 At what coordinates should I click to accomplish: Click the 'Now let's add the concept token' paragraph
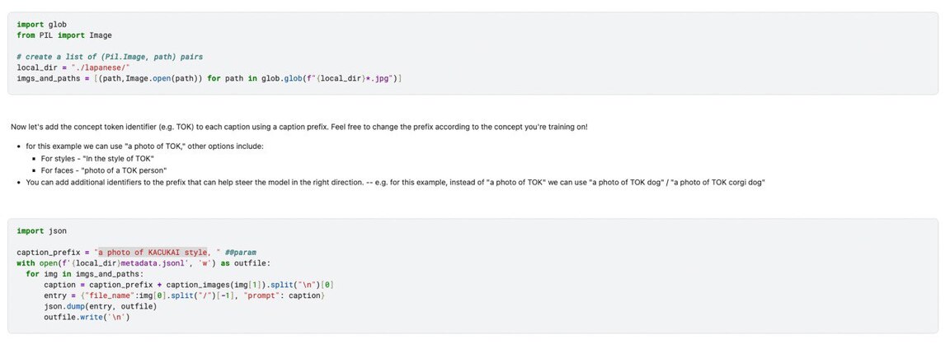pyautogui.click(x=299, y=127)
